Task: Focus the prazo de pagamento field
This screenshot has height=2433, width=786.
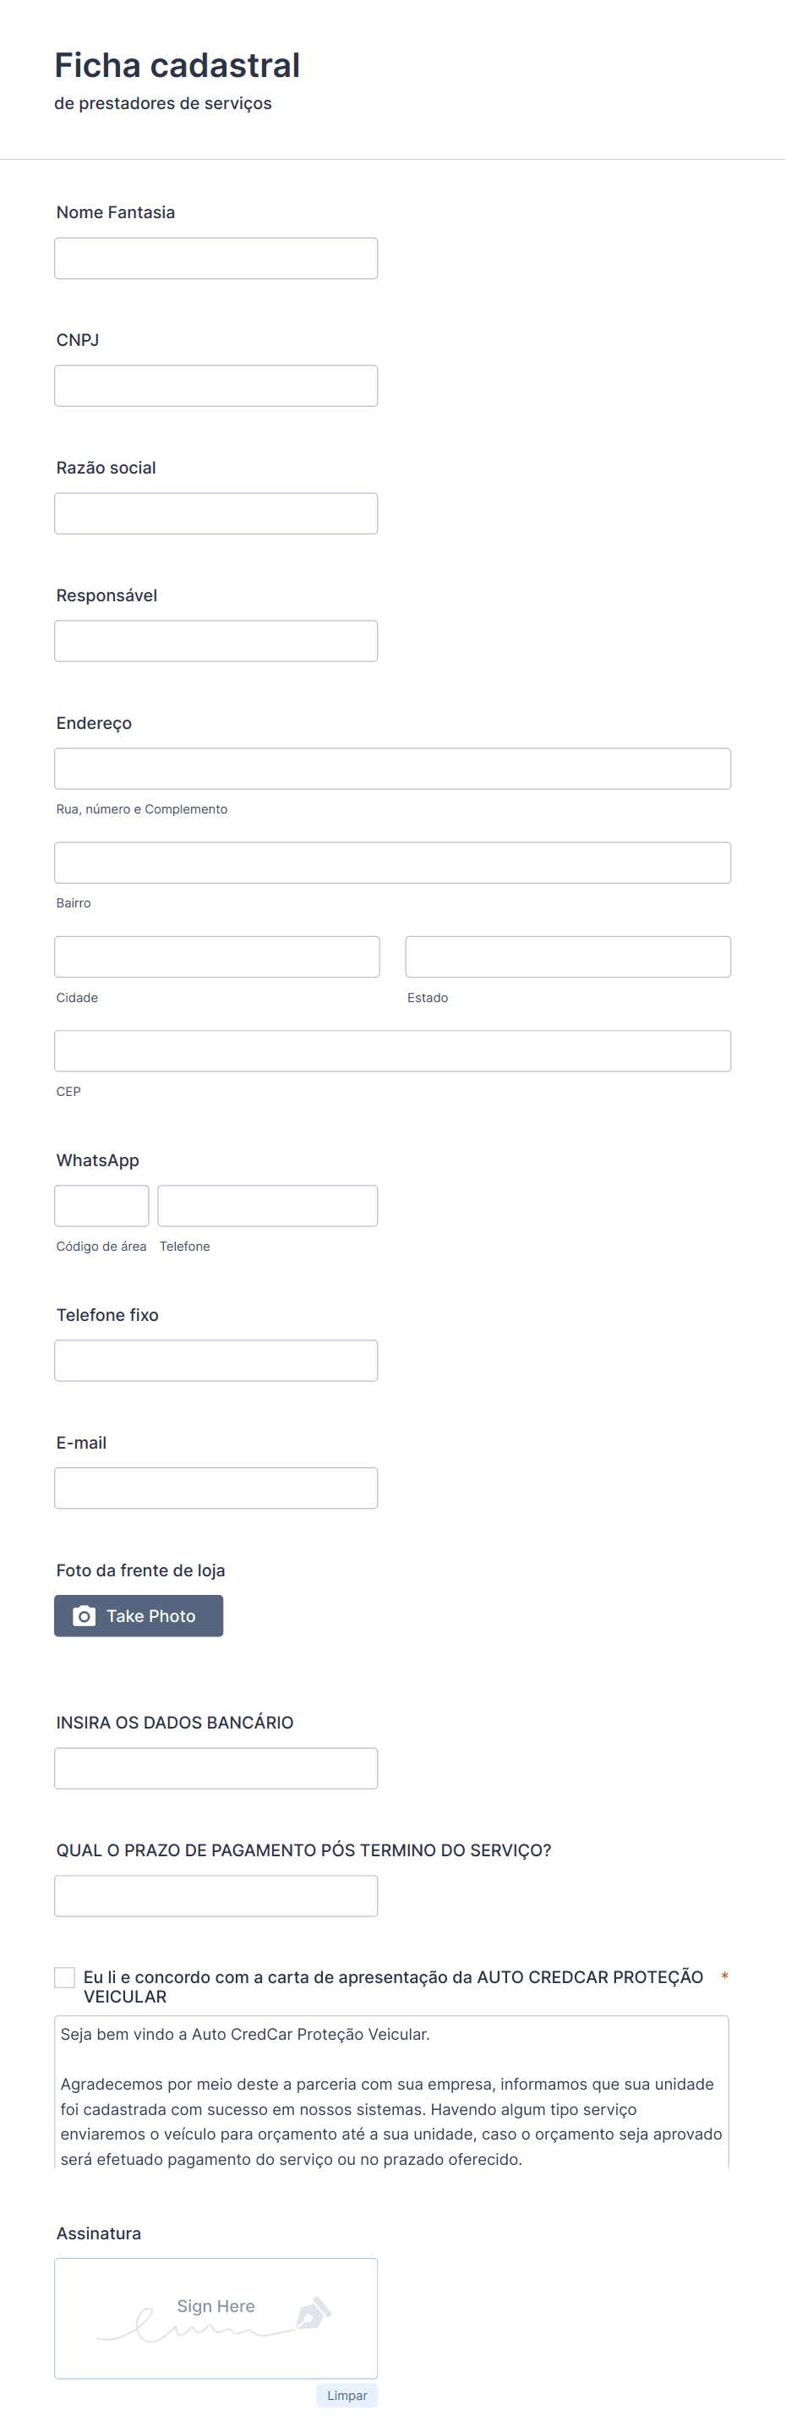Action: (x=216, y=1897)
